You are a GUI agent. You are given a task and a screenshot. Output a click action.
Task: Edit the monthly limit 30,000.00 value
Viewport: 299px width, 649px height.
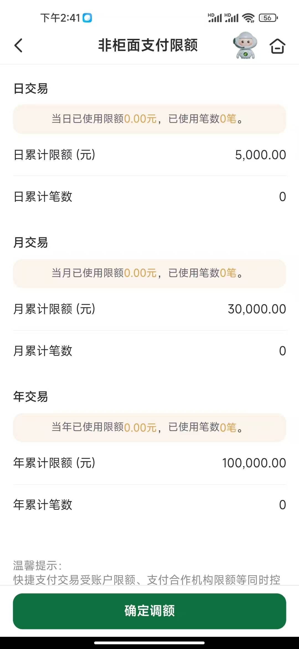click(x=257, y=309)
